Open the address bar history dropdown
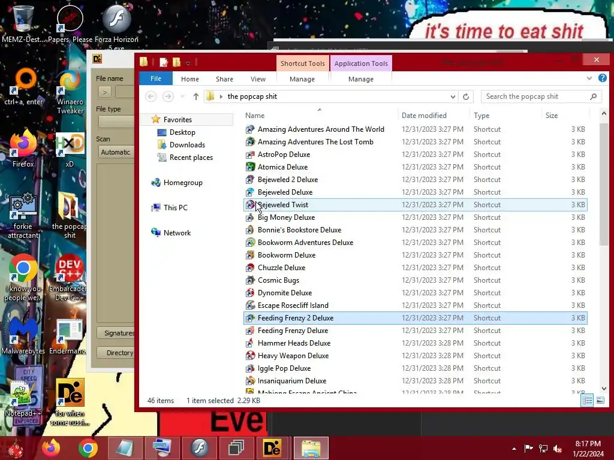 [x=453, y=96]
